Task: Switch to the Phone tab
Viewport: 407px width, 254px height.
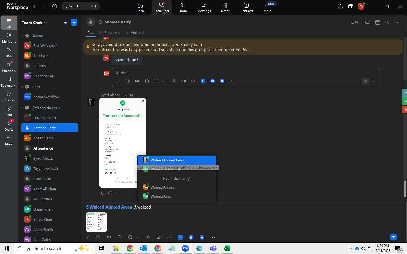Action: (183, 8)
